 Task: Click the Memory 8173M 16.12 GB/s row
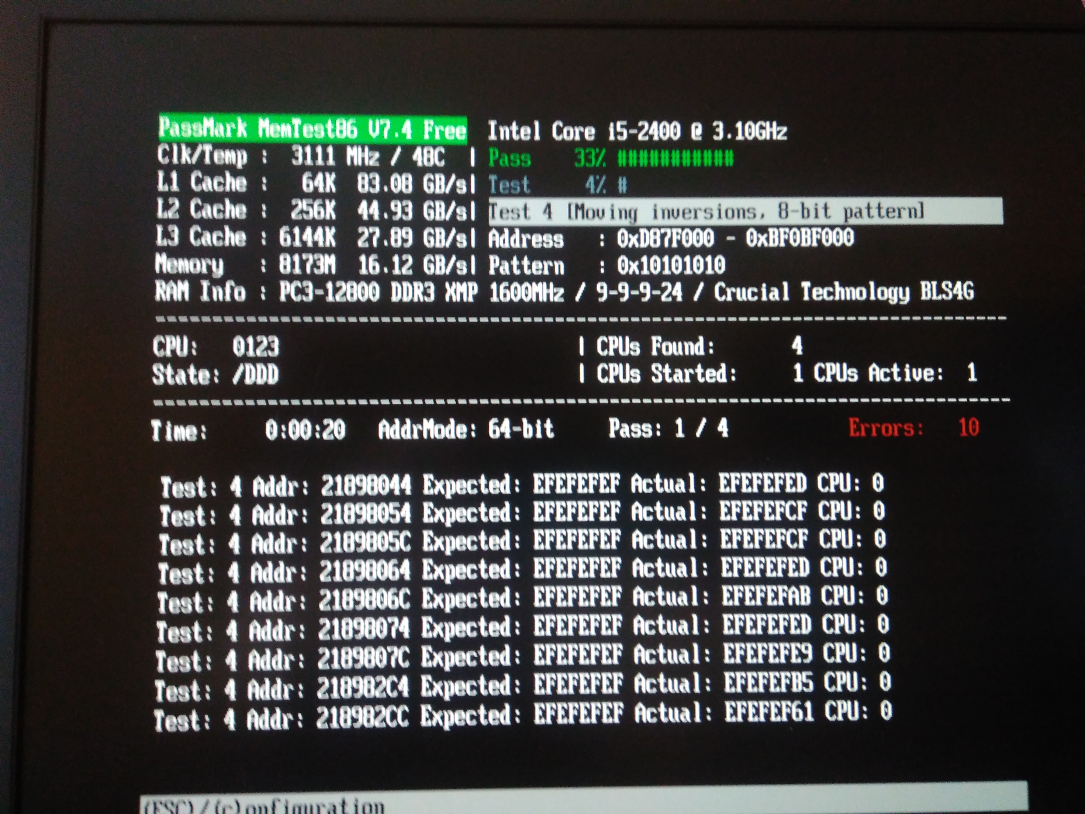pos(312,265)
